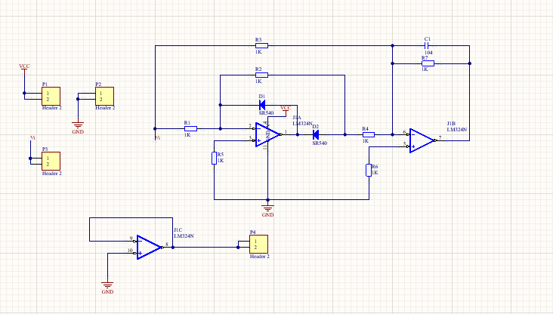Click Header 2 label under P1
Screen dimensions: 553x314
tap(52, 108)
